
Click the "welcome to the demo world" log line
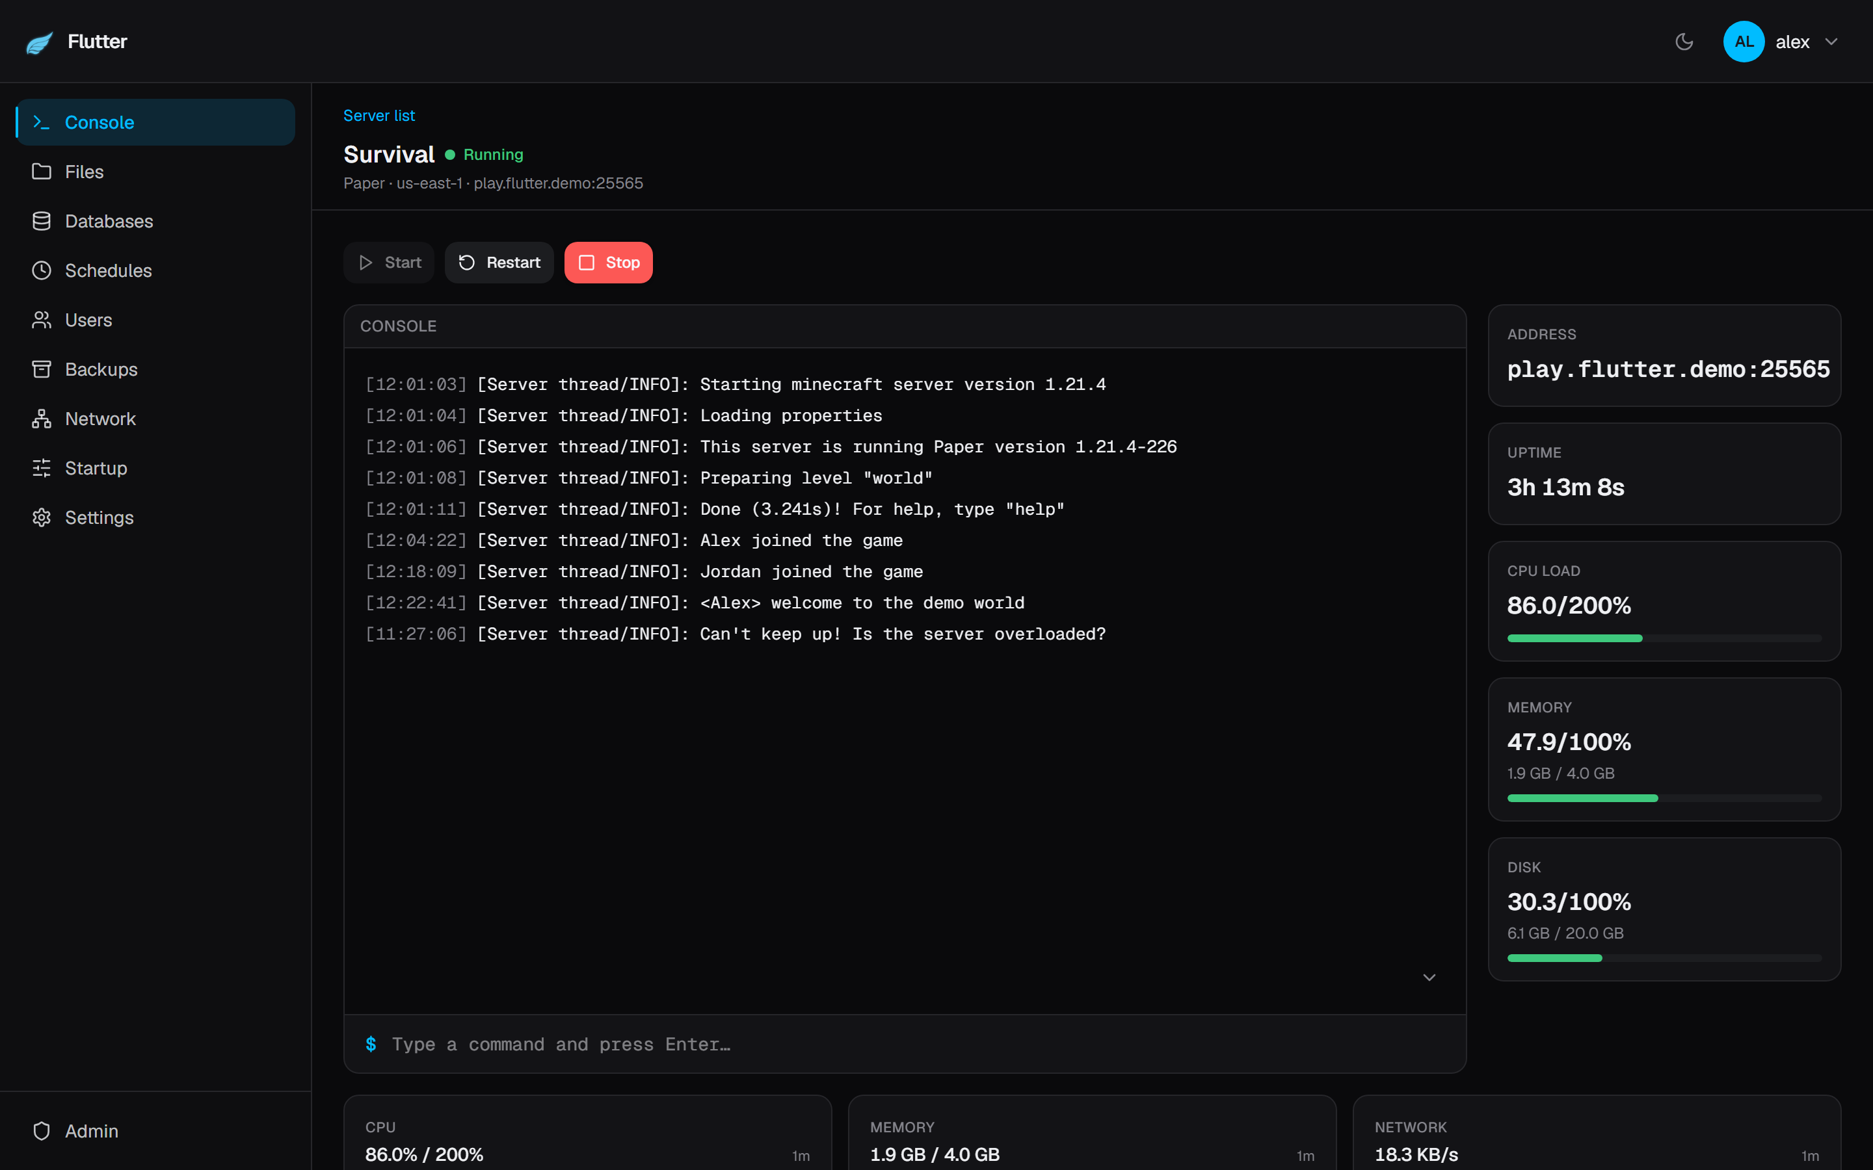[695, 604]
